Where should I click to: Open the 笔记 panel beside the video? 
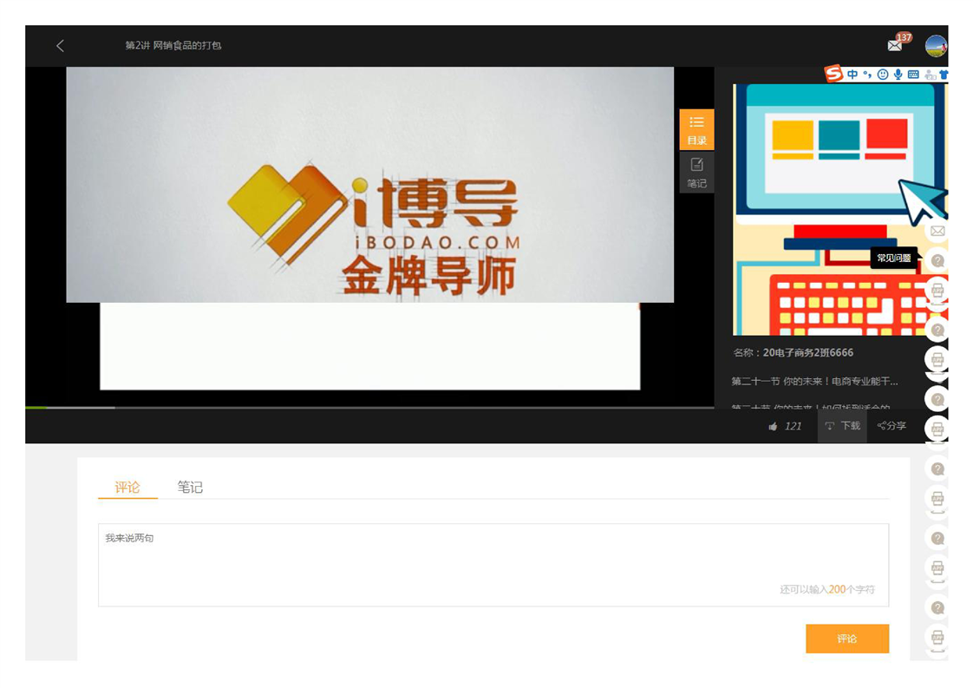(x=696, y=172)
